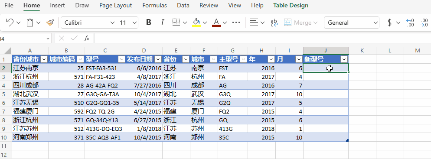
Task: Switch to the Insert tab
Action: point(57,5)
